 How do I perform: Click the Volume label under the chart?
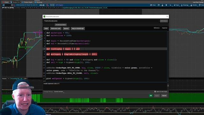pyautogui.click(x=4, y=79)
